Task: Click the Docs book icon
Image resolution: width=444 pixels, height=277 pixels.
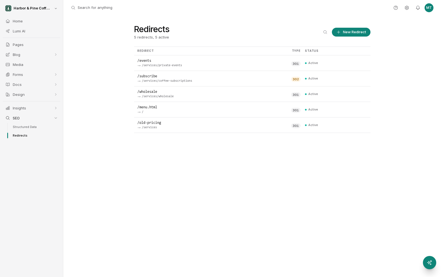Action: click(x=8, y=84)
